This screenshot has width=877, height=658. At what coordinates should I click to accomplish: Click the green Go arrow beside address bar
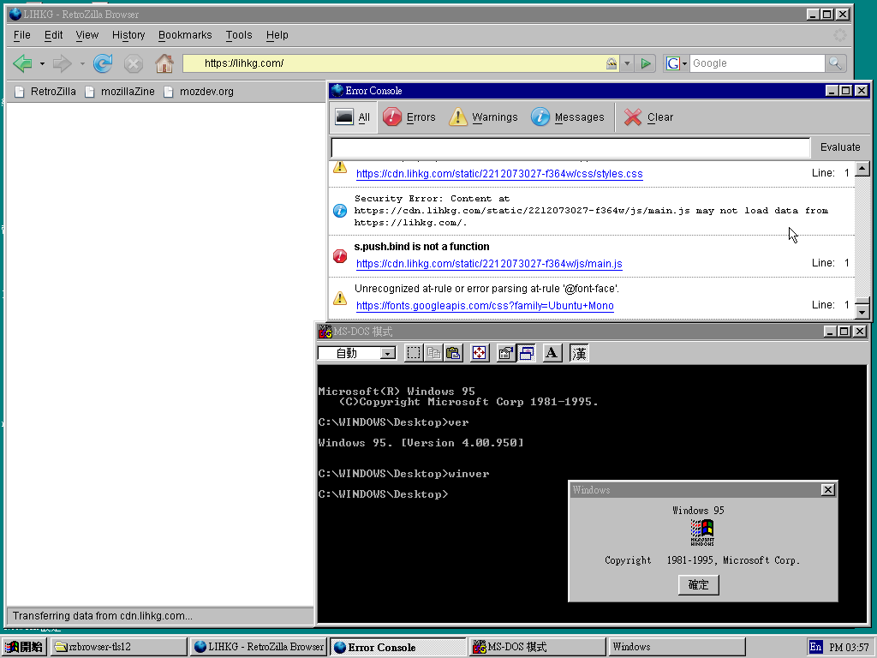646,63
